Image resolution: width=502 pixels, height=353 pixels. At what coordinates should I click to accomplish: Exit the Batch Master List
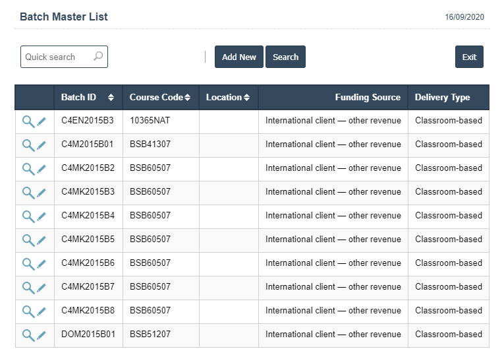pos(469,57)
